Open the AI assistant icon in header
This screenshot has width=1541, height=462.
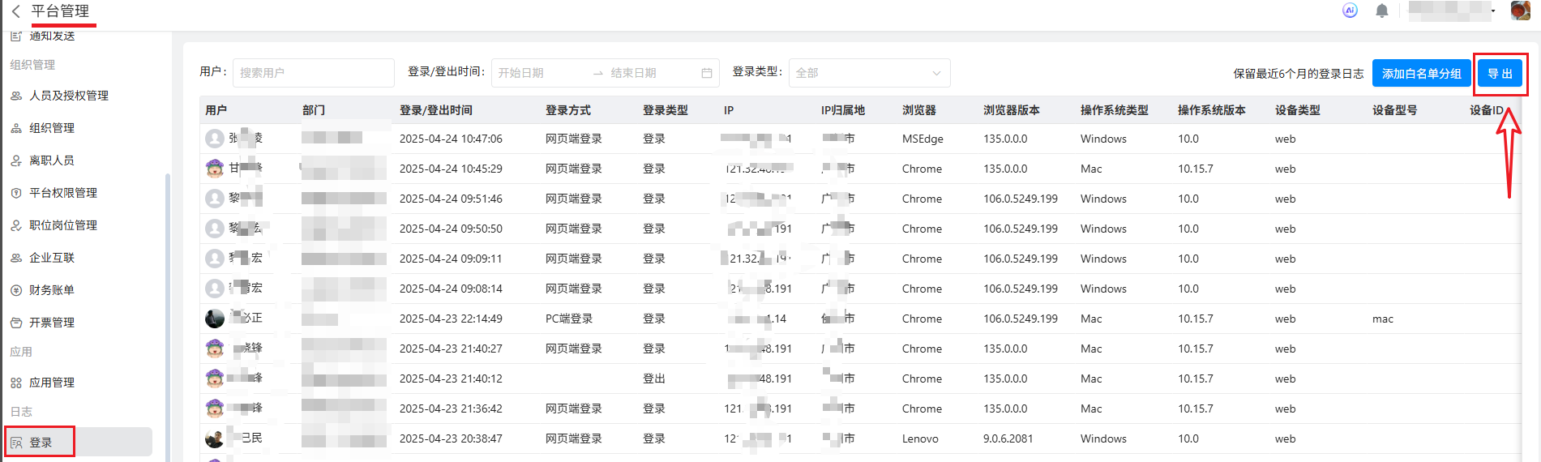point(1350,11)
